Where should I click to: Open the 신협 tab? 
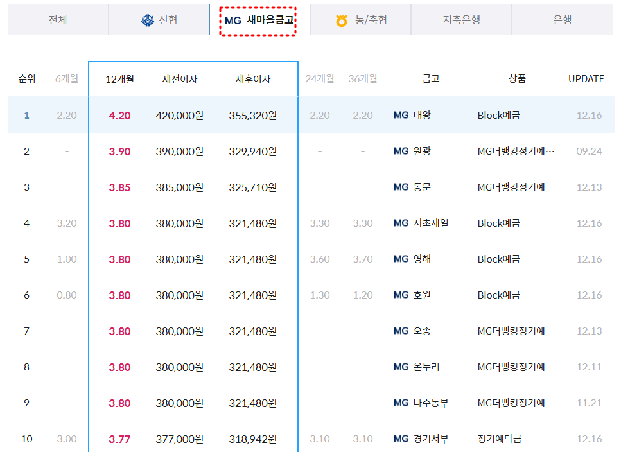(159, 20)
